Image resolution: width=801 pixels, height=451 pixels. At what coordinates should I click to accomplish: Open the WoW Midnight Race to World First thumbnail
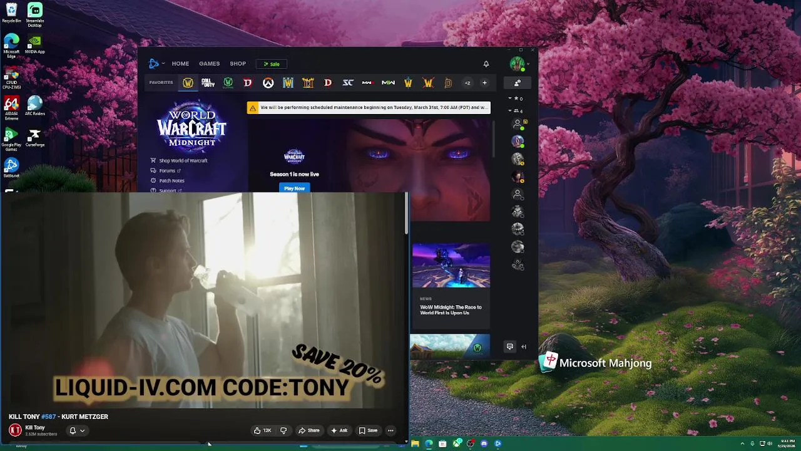[x=451, y=266]
